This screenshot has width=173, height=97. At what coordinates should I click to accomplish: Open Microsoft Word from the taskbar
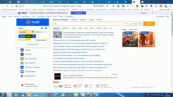click(36, 95)
